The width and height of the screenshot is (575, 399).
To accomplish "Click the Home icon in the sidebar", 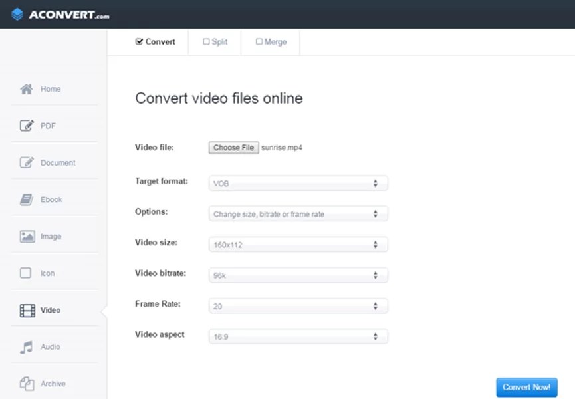I will [x=27, y=88].
